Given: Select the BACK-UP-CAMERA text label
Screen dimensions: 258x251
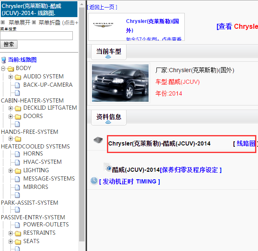Looking at the screenshot, I should click(48, 85).
